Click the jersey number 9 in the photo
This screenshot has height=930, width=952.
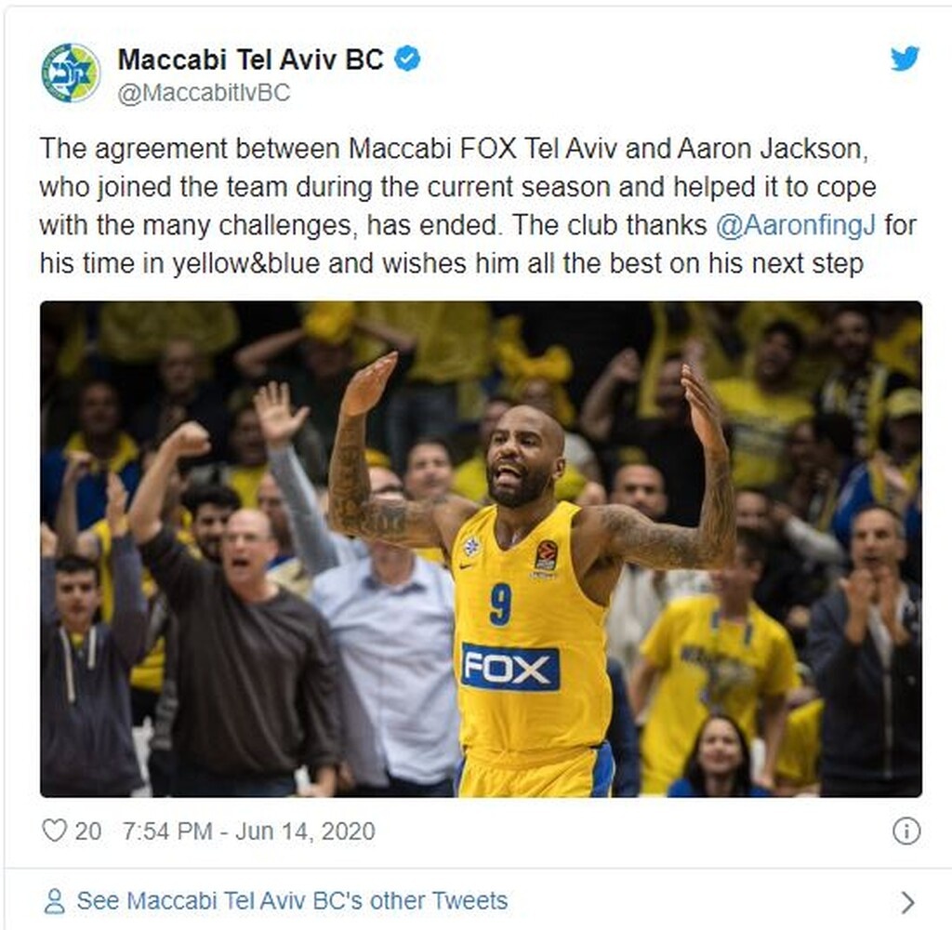500,604
